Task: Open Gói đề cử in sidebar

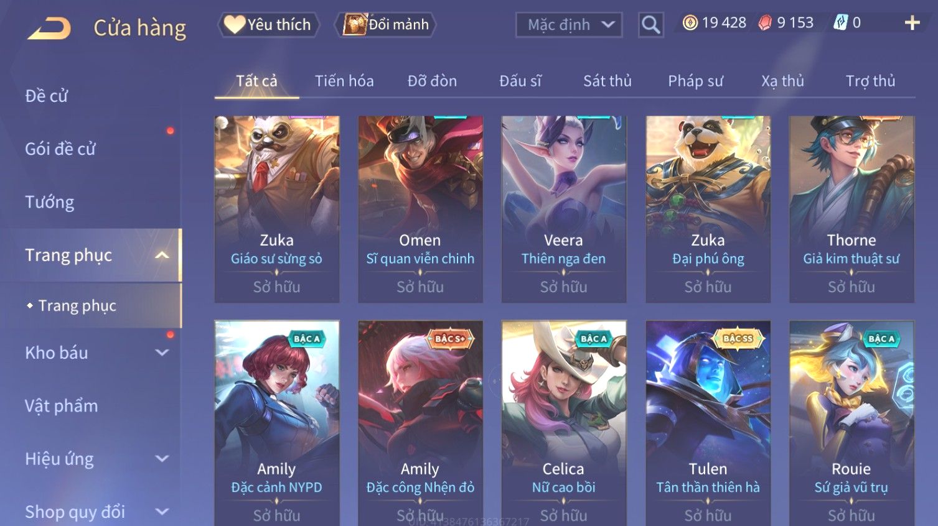Action: tap(60, 149)
